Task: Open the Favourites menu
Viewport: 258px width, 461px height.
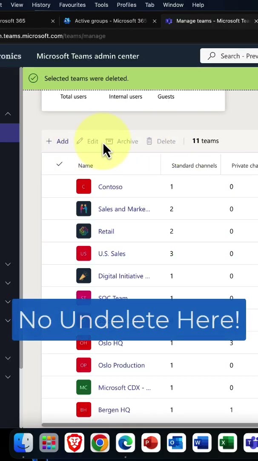Action: point(72,5)
